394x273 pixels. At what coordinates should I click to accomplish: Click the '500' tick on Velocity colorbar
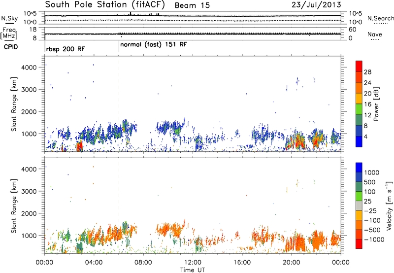point(371,182)
